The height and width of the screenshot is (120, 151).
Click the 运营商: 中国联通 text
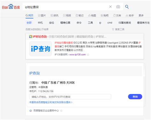point(39,87)
